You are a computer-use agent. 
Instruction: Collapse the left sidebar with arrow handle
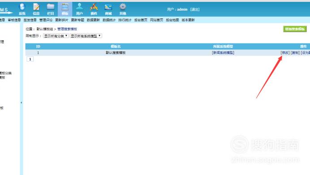pyautogui.click(x=22, y=102)
